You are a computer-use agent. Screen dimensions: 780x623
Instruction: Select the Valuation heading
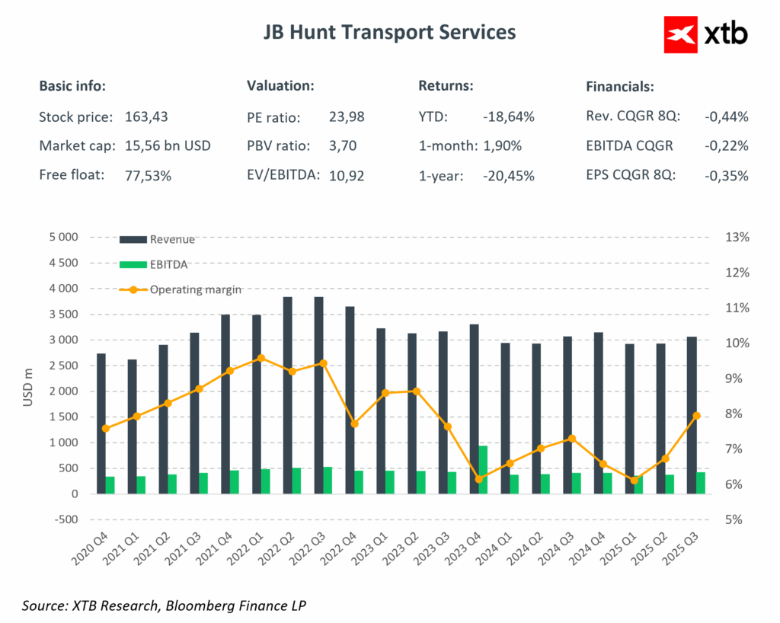(280, 85)
